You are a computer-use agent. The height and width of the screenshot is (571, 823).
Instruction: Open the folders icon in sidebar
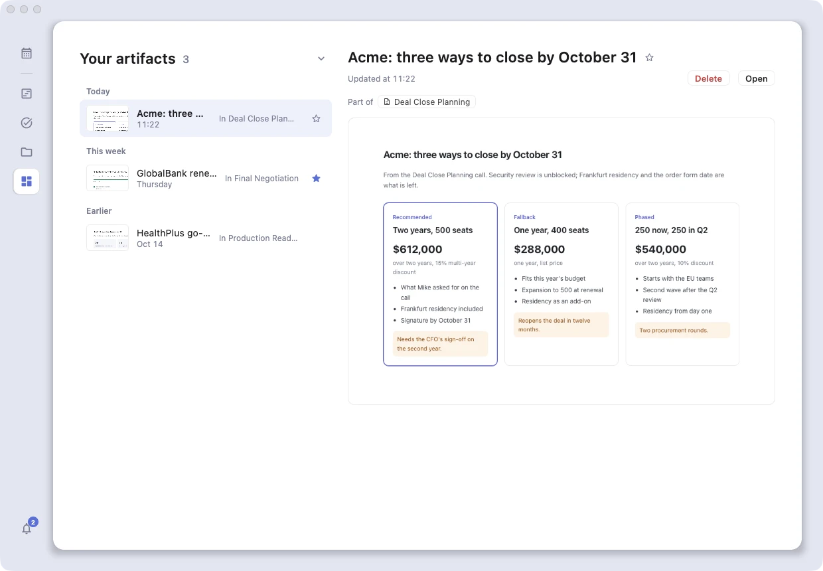click(27, 152)
